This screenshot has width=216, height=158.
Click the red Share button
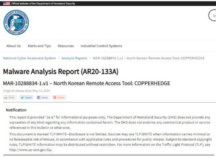pyautogui.click(x=59, y=98)
